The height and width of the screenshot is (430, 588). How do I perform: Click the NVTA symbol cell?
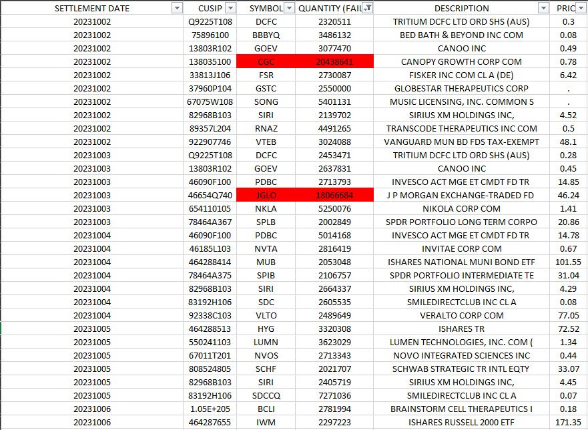pos(266,249)
